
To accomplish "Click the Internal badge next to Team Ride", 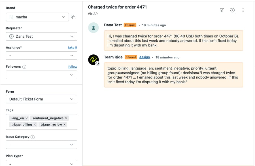I will pos(131,57).
